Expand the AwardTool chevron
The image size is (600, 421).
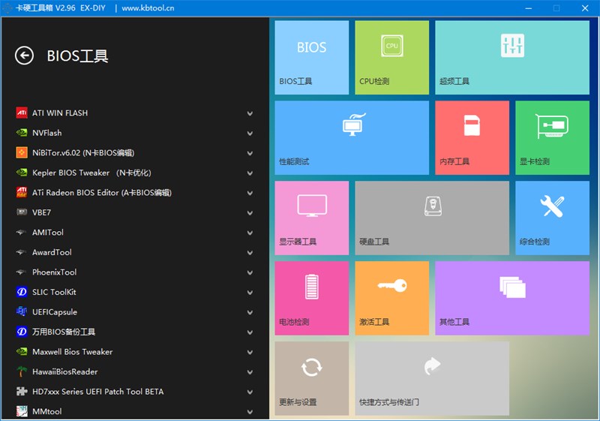250,253
